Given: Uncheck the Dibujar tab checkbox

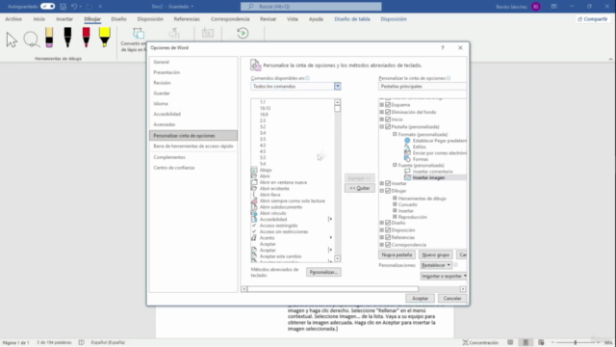Looking at the screenshot, I should 388,191.
